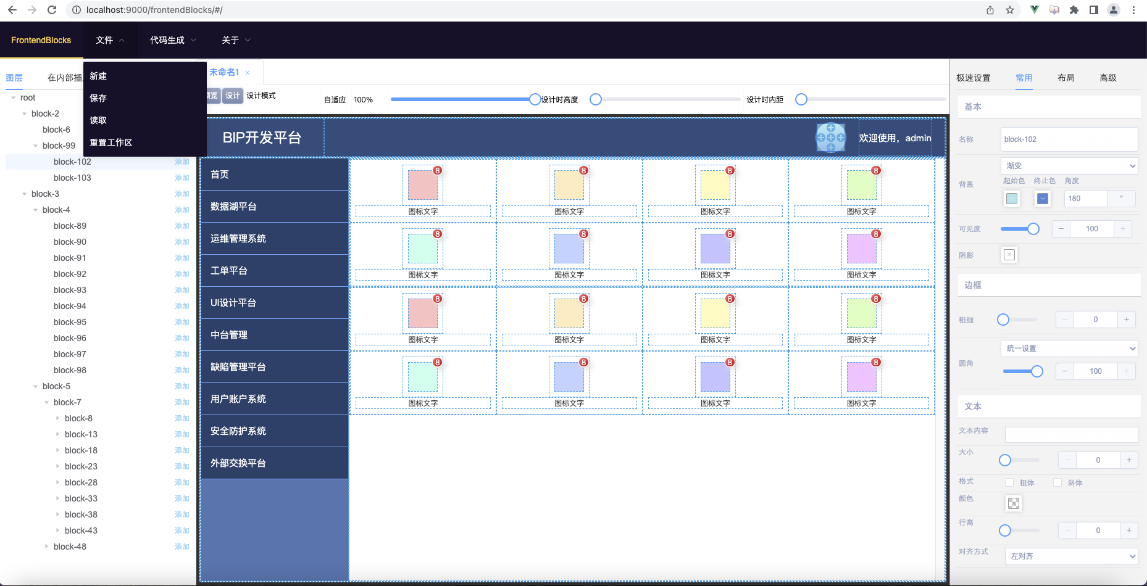Collapse block-3 tree node
Image resolution: width=1147 pixels, height=586 pixels.
click(24, 194)
